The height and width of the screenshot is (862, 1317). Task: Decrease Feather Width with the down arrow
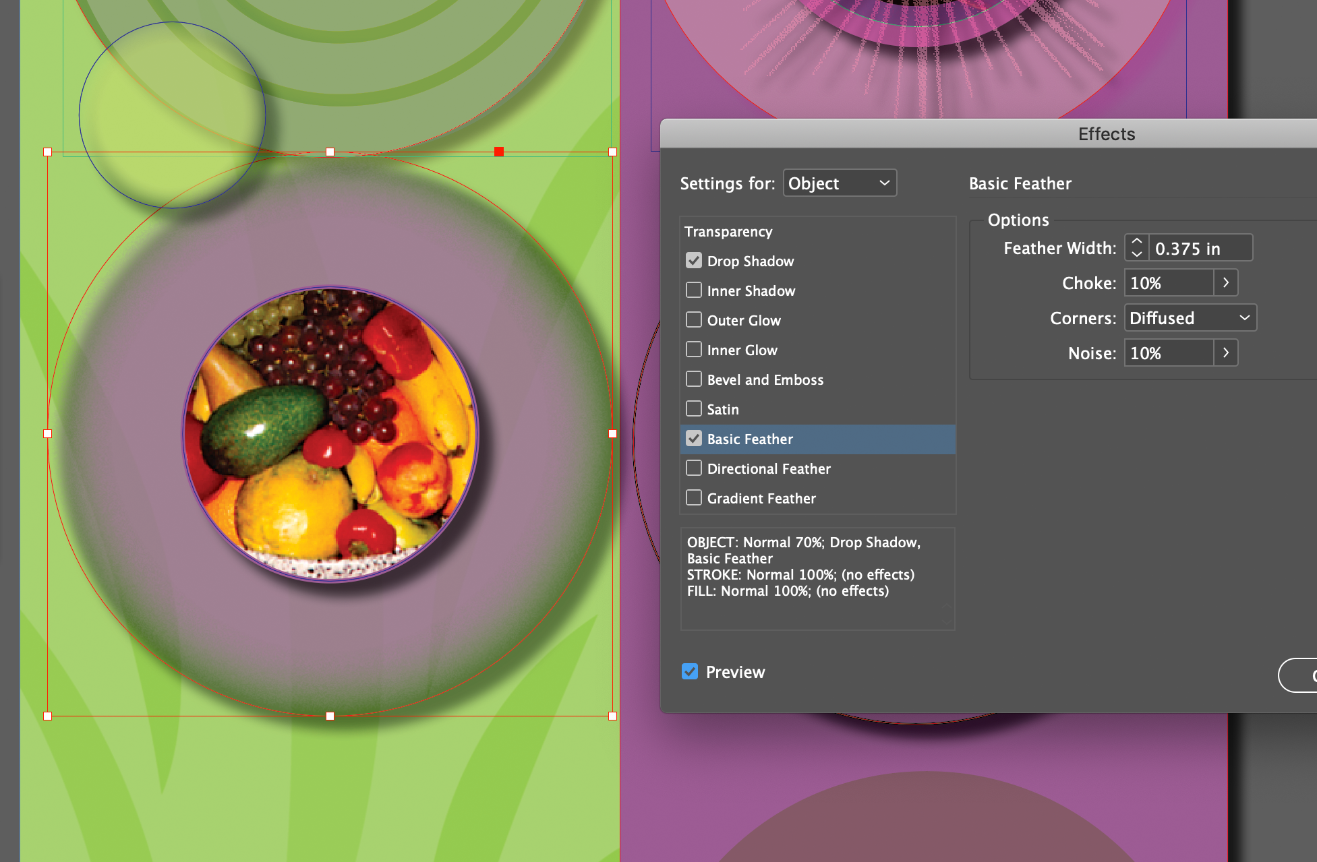[x=1137, y=254]
